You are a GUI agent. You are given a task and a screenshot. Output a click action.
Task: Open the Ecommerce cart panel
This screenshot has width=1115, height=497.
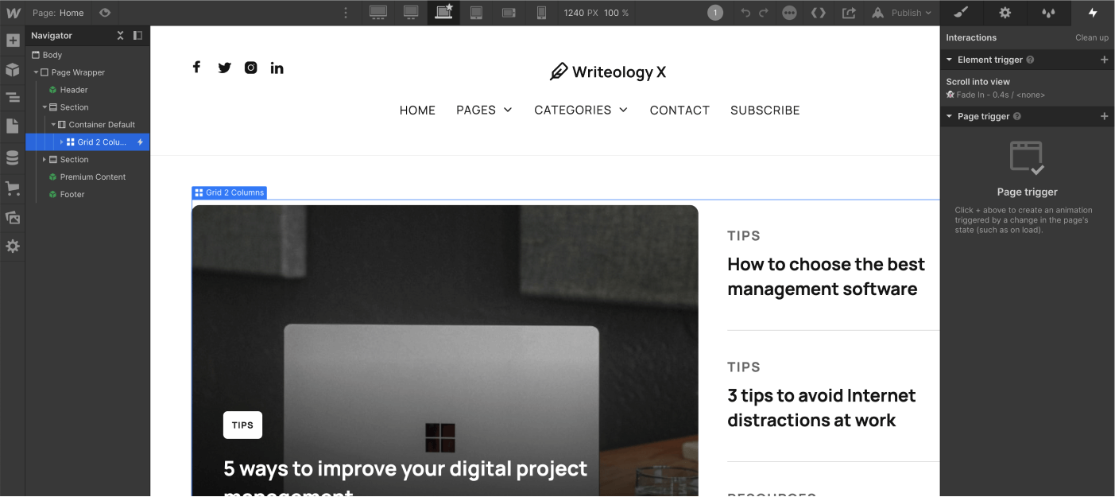pyautogui.click(x=13, y=188)
